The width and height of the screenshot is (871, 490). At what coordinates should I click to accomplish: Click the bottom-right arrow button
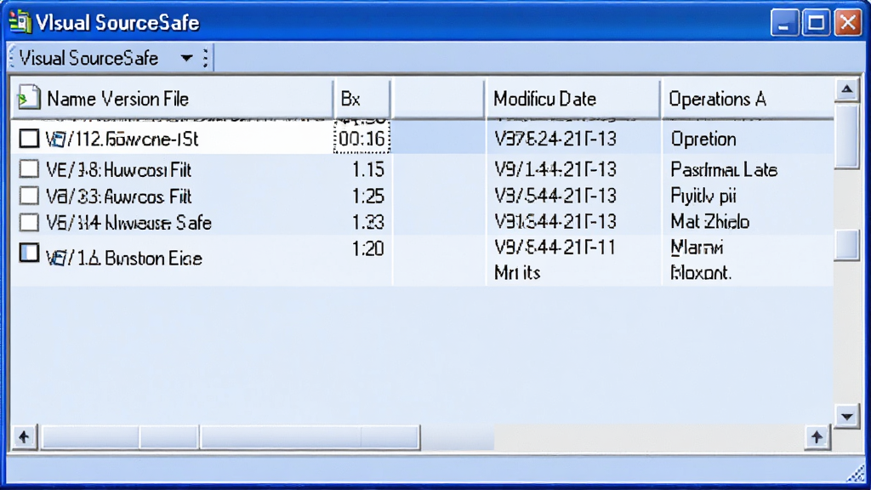click(817, 437)
